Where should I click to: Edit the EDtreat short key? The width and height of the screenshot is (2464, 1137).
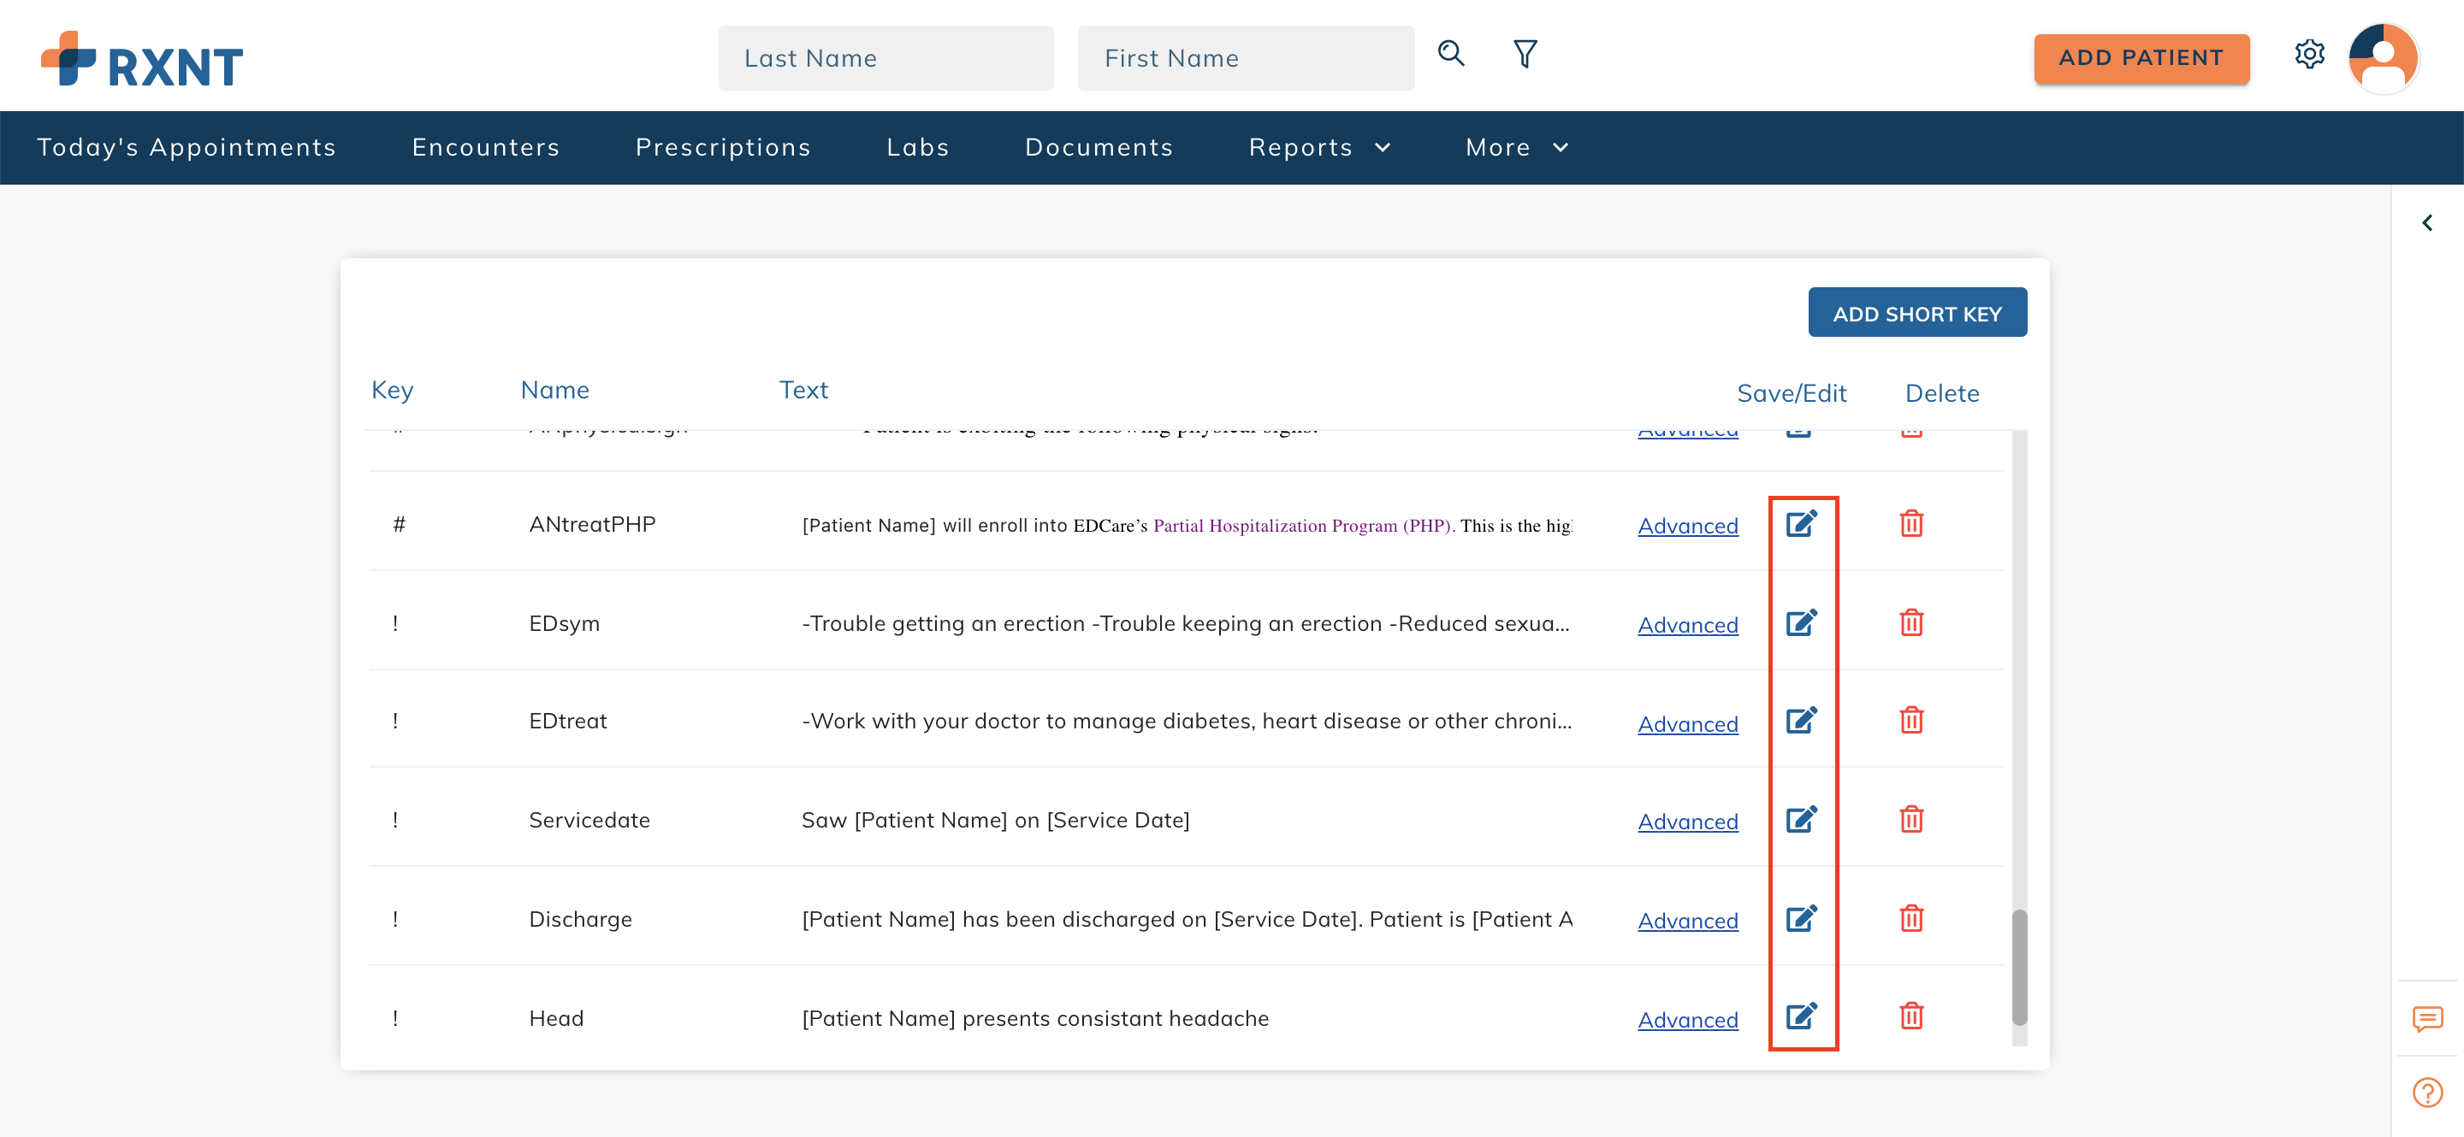(x=1801, y=721)
